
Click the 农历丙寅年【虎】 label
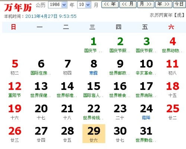167,15
